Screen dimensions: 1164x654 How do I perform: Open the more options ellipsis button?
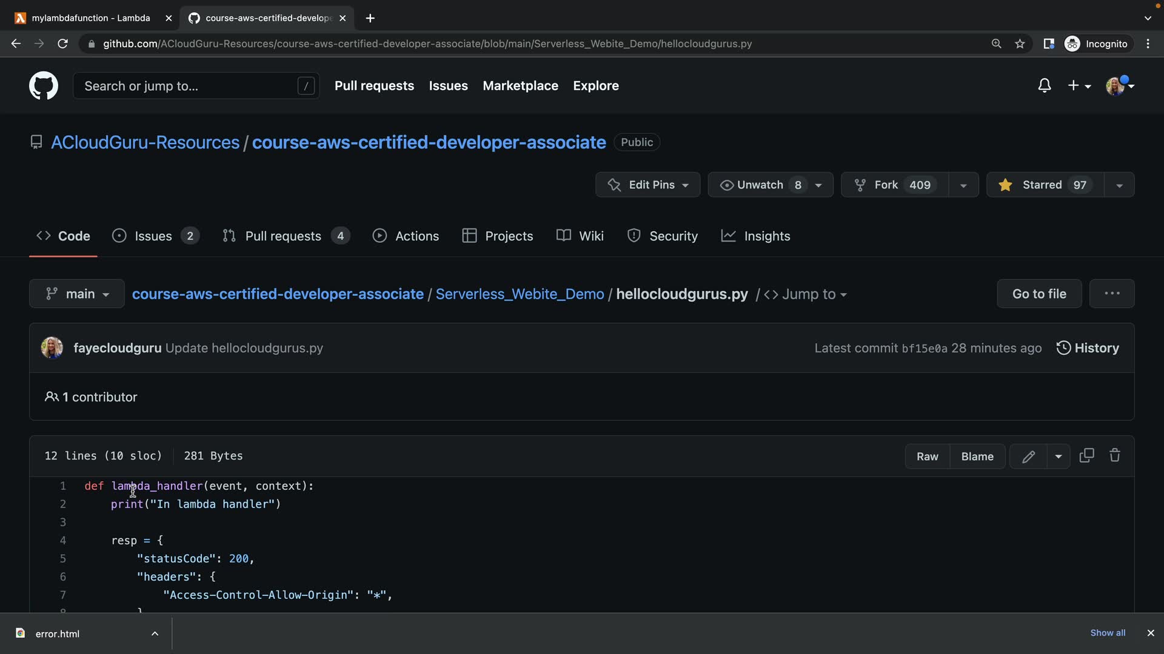1111,294
